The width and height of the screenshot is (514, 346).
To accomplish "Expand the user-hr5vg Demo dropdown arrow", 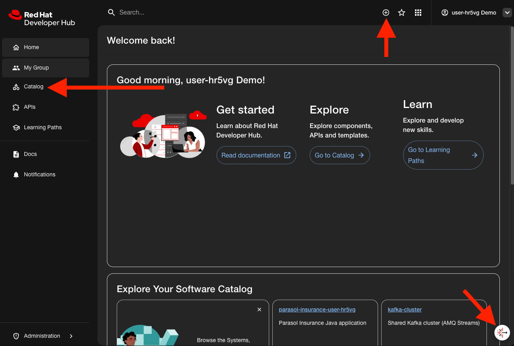I will [x=507, y=13].
